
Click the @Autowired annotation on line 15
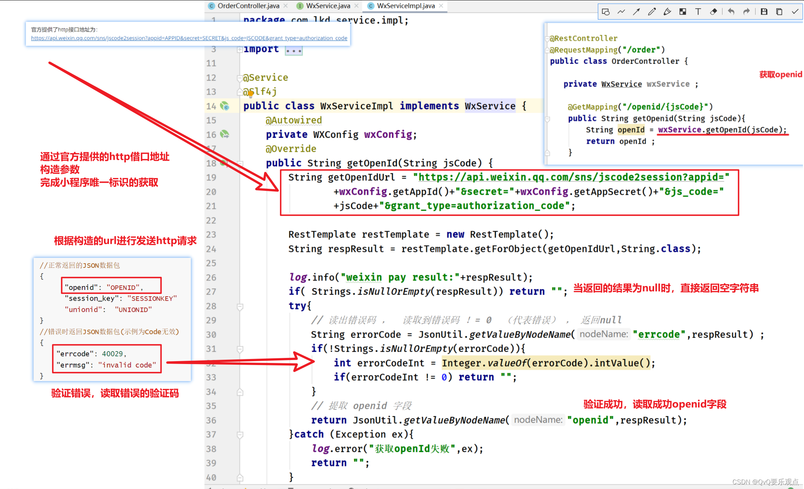[294, 120]
